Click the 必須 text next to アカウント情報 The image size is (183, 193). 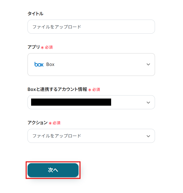(96, 90)
